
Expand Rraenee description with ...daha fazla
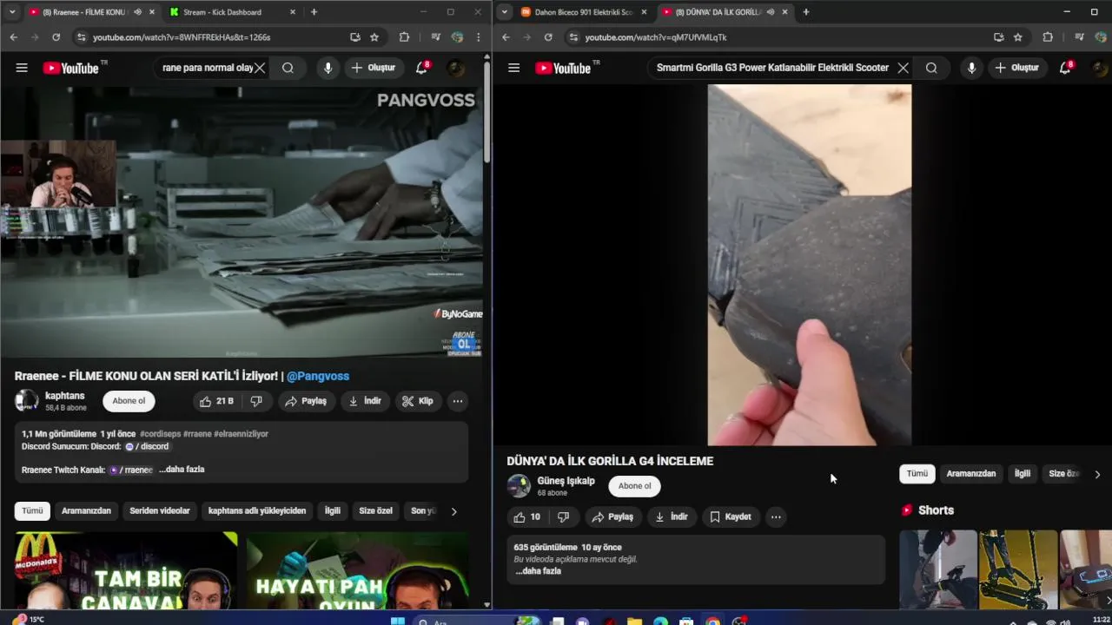tap(182, 470)
